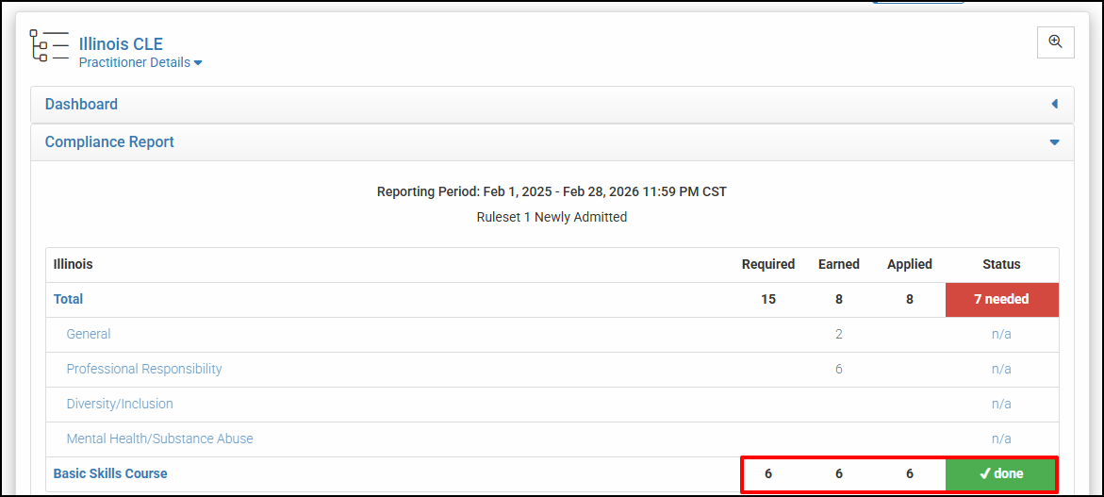Click the Applied value 8 in Total row
The height and width of the screenshot is (497, 1104).
tap(910, 299)
